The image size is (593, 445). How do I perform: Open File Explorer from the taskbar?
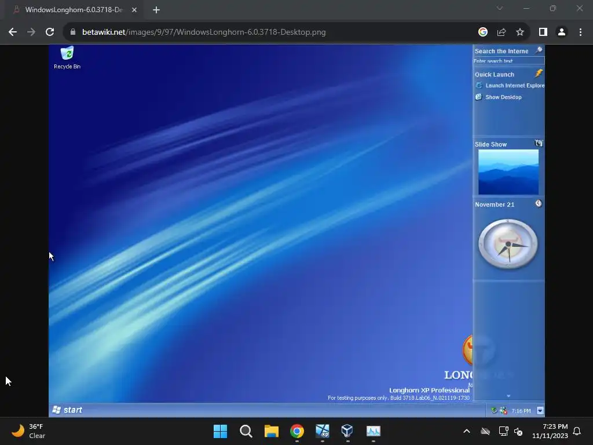271,431
